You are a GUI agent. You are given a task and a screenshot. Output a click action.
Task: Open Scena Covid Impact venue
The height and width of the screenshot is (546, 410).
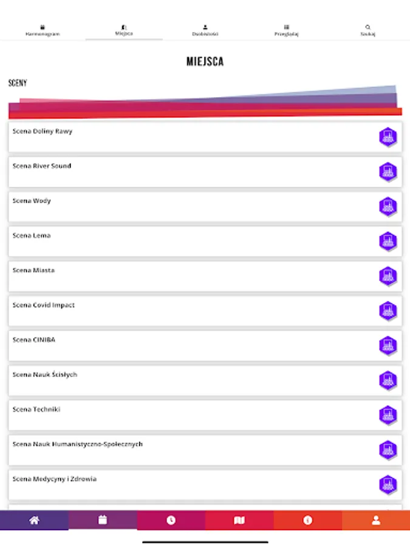[182, 311]
